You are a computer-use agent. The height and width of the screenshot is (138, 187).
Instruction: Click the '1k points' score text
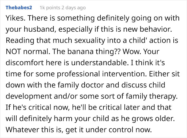point(50,8)
